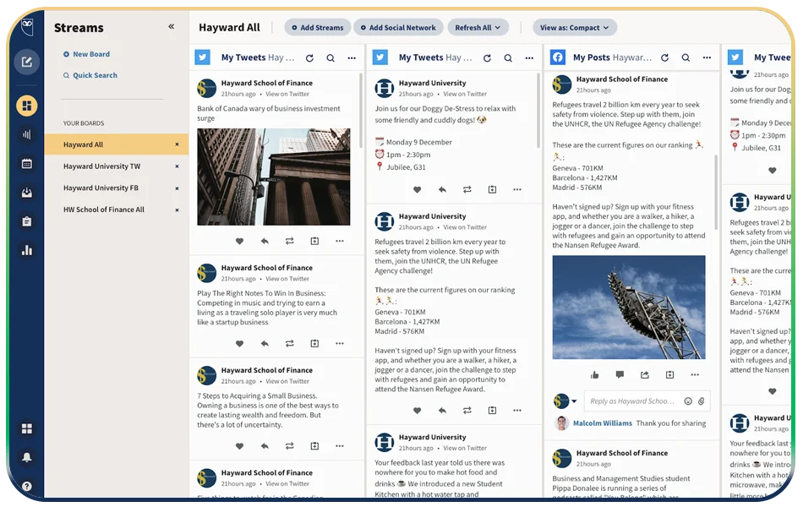Open more options on Play The Right Notes tweet
Screen dimensions: 803x507
340,343
